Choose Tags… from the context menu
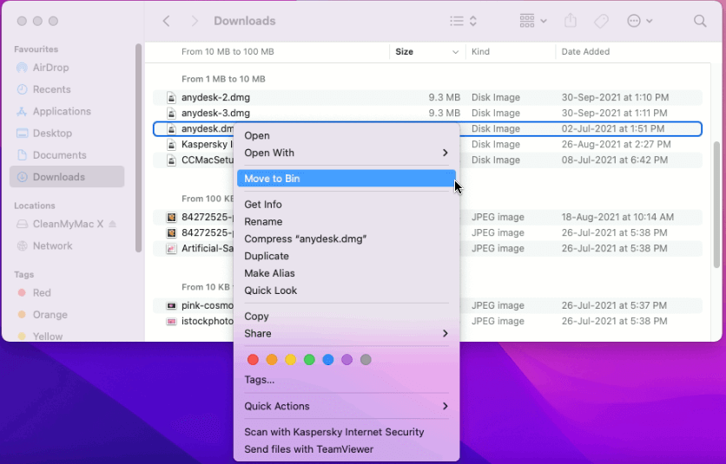The image size is (726, 464). (x=346, y=380)
